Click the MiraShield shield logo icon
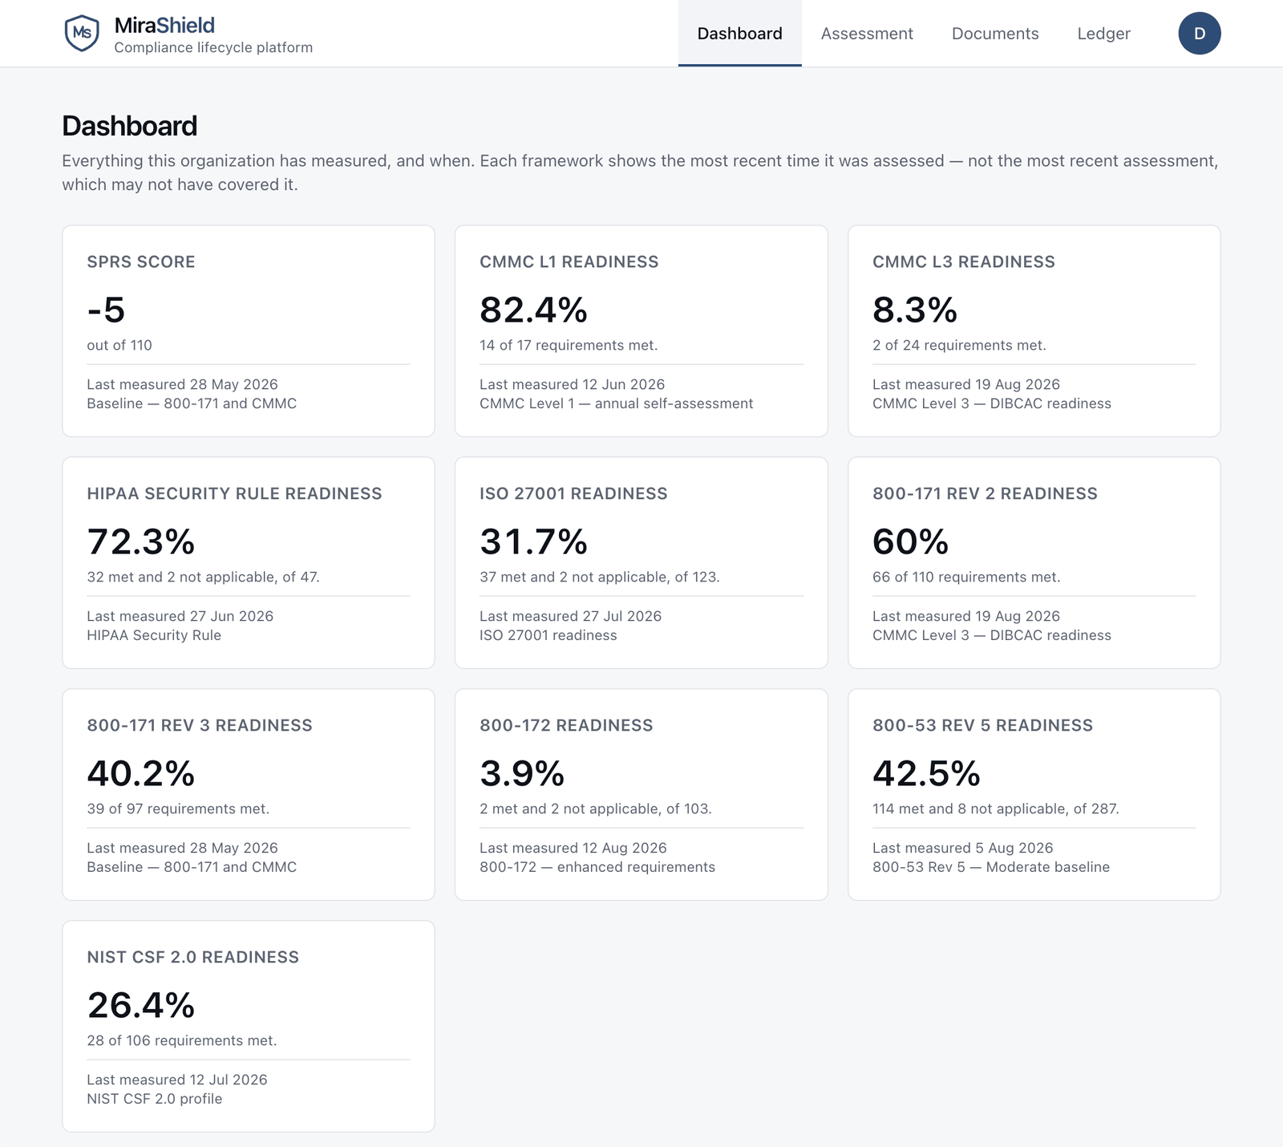The width and height of the screenshot is (1283, 1147). [82, 34]
